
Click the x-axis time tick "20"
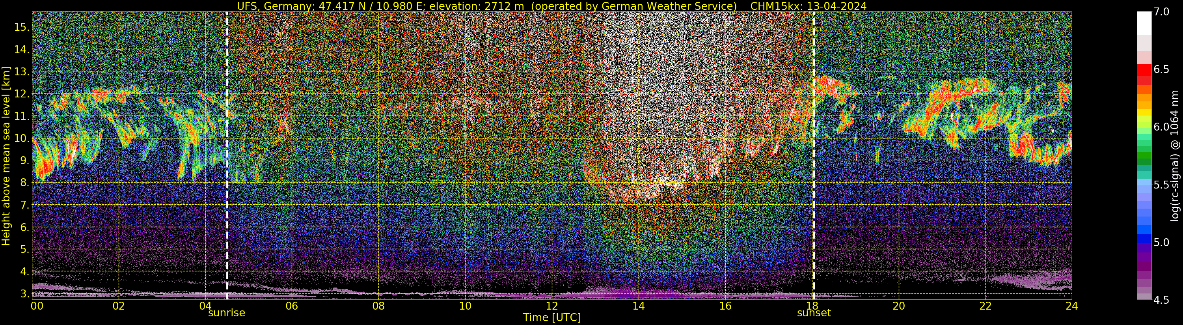pyautogui.click(x=899, y=306)
